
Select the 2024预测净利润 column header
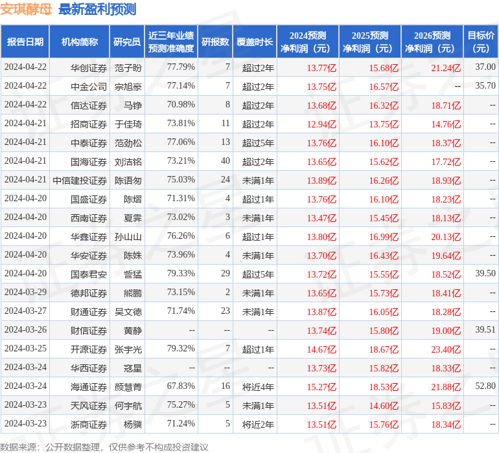coord(308,41)
